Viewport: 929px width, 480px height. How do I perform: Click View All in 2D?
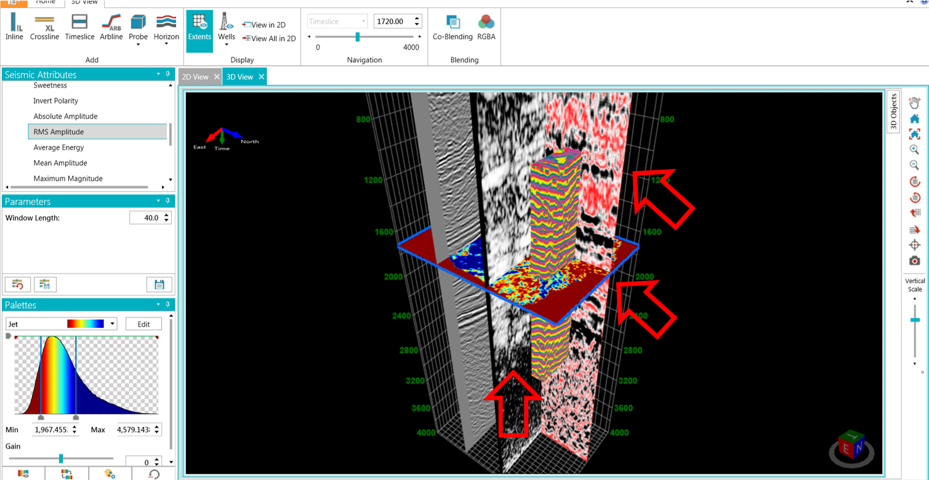(269, 38)
